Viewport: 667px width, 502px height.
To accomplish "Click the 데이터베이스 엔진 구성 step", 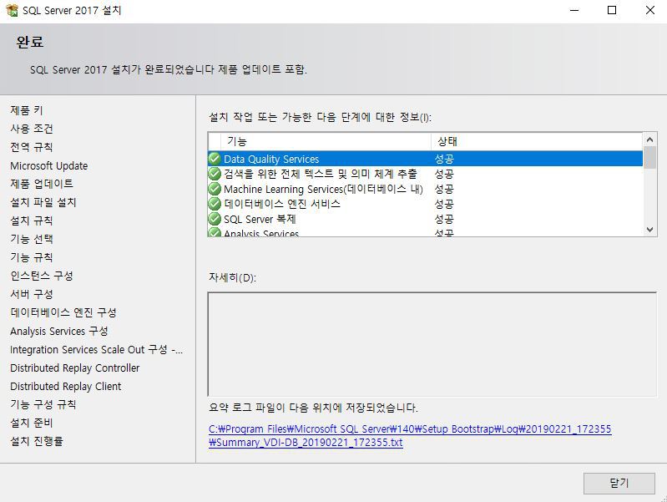I will 63,312.
